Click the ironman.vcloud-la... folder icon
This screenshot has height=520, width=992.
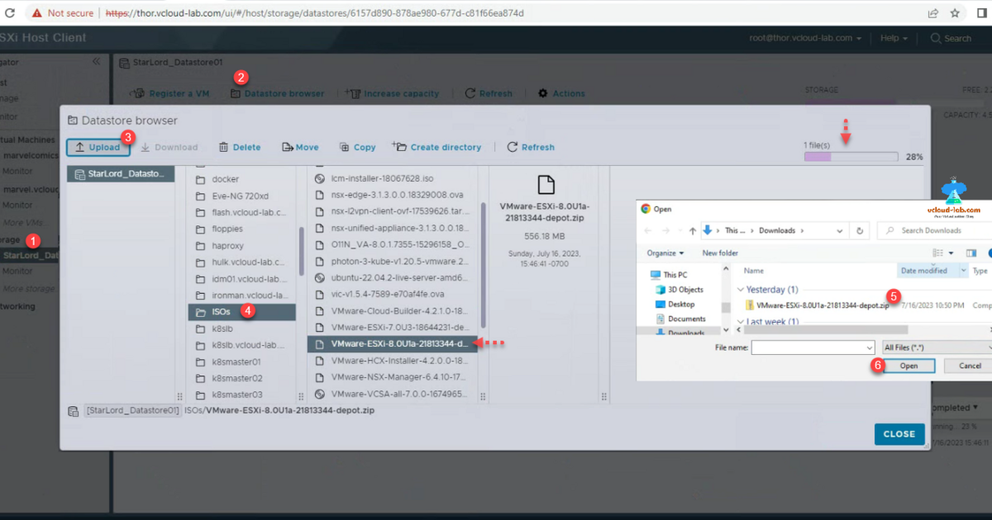click(200, 295)
